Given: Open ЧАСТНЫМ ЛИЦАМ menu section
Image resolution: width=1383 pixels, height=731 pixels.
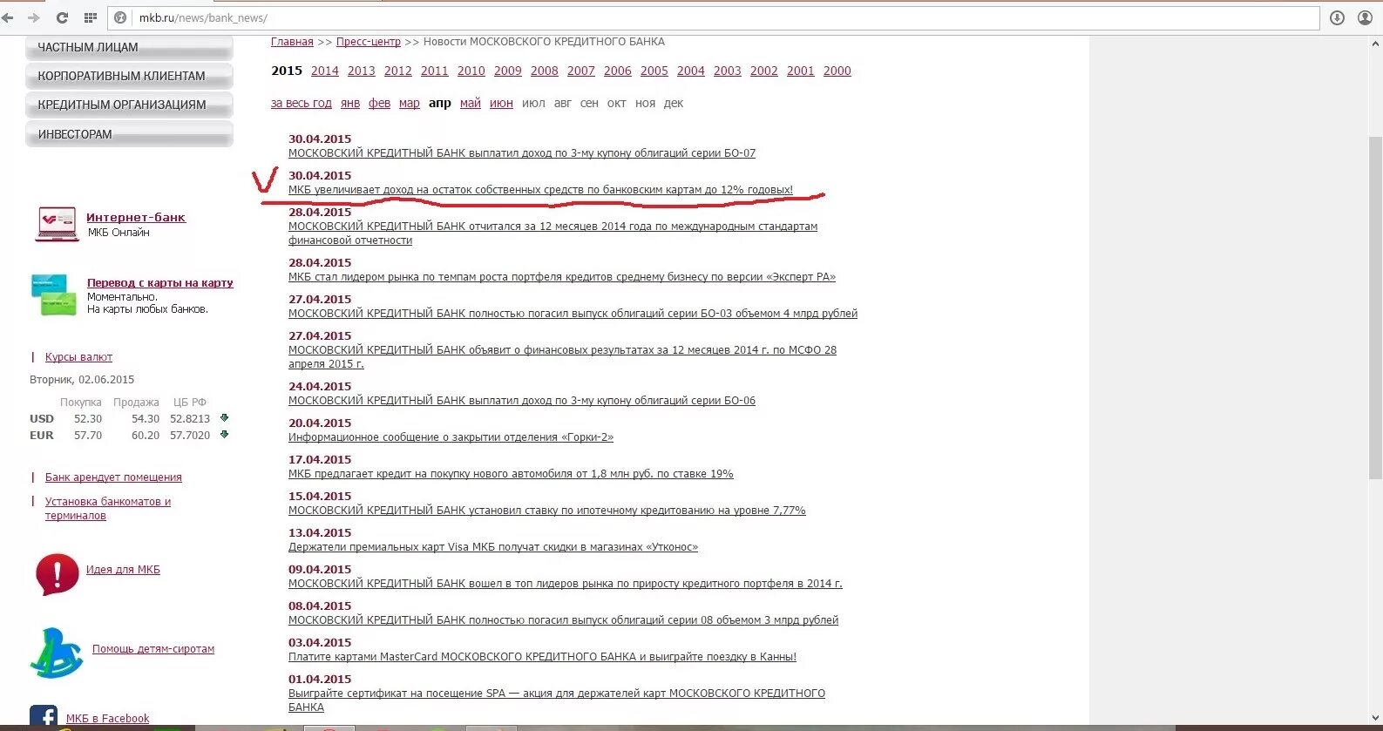Looking at the screenshot, I should 129,47.
